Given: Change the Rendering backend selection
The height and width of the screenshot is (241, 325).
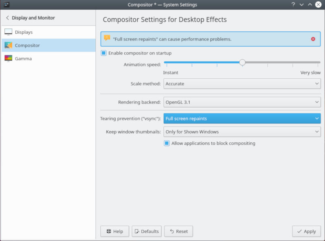Looking at the screenshot, I should [242, 102].
